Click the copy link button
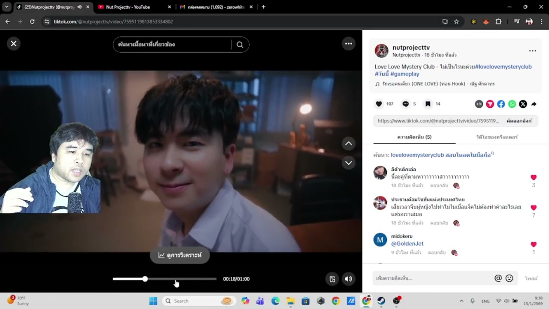Image resolution: width=549 pixels, height=309 pixels. (x=519, y=121)
